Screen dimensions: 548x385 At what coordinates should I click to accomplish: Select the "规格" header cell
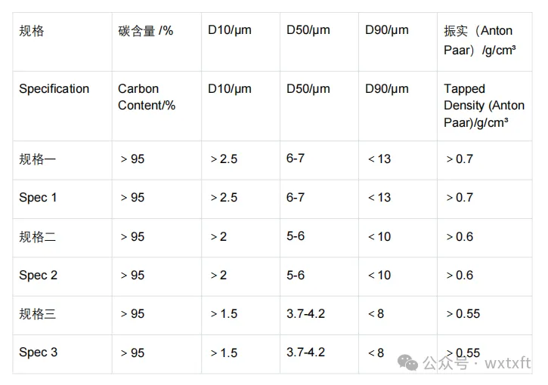[x=32, y=31]
